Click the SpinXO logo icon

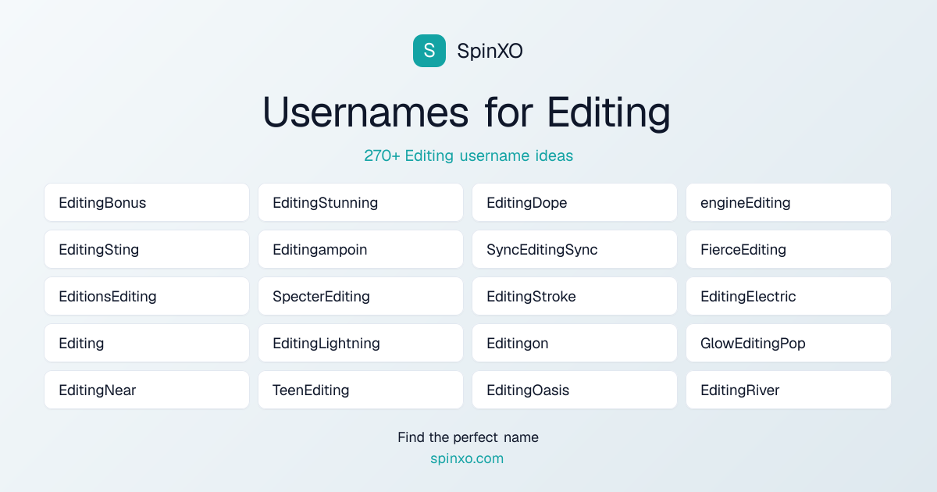(429, 51)
